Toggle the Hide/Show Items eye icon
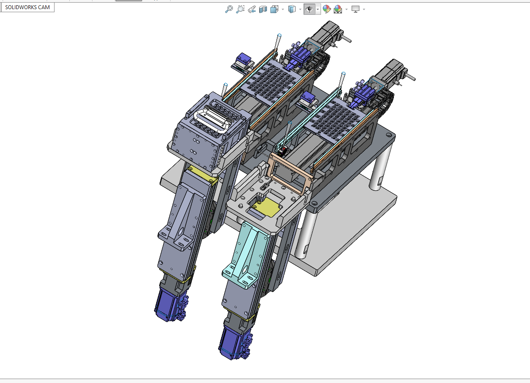 [309, 9]
